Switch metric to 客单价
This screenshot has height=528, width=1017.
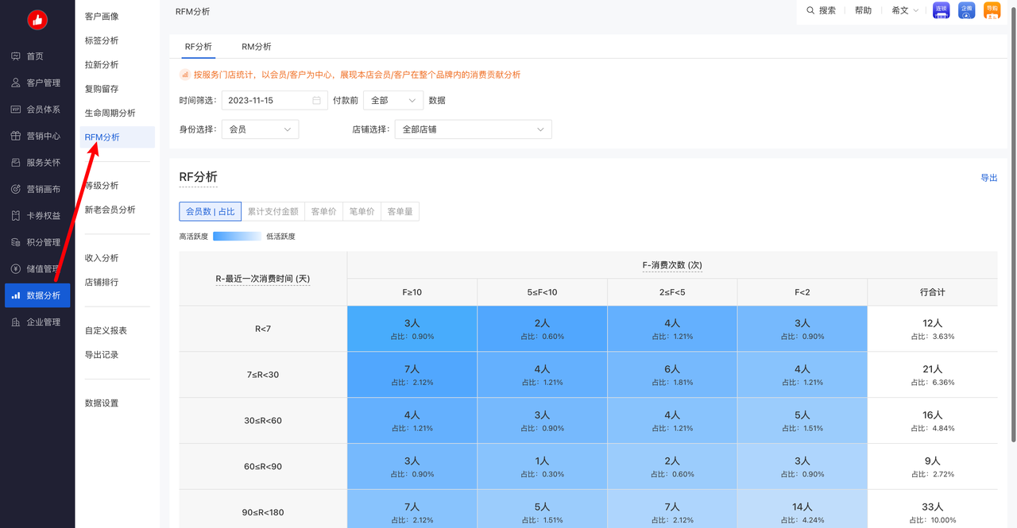coord(323,212)
